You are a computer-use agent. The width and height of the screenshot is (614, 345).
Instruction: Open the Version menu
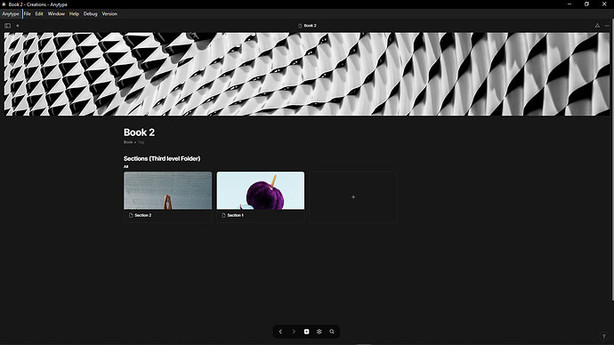point(109,13)
